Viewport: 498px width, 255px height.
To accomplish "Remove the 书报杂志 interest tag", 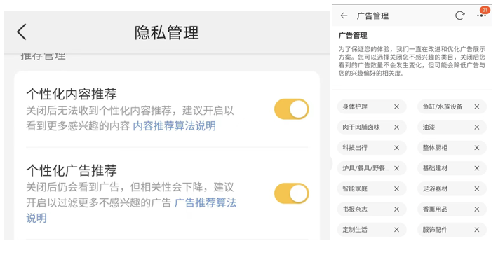I will (397, 209).
